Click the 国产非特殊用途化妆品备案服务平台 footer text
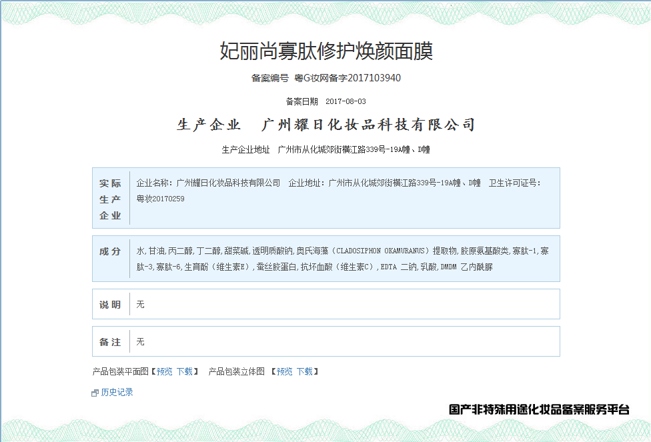651x442 pixels. pyautogui.click(x=539, y=409)
